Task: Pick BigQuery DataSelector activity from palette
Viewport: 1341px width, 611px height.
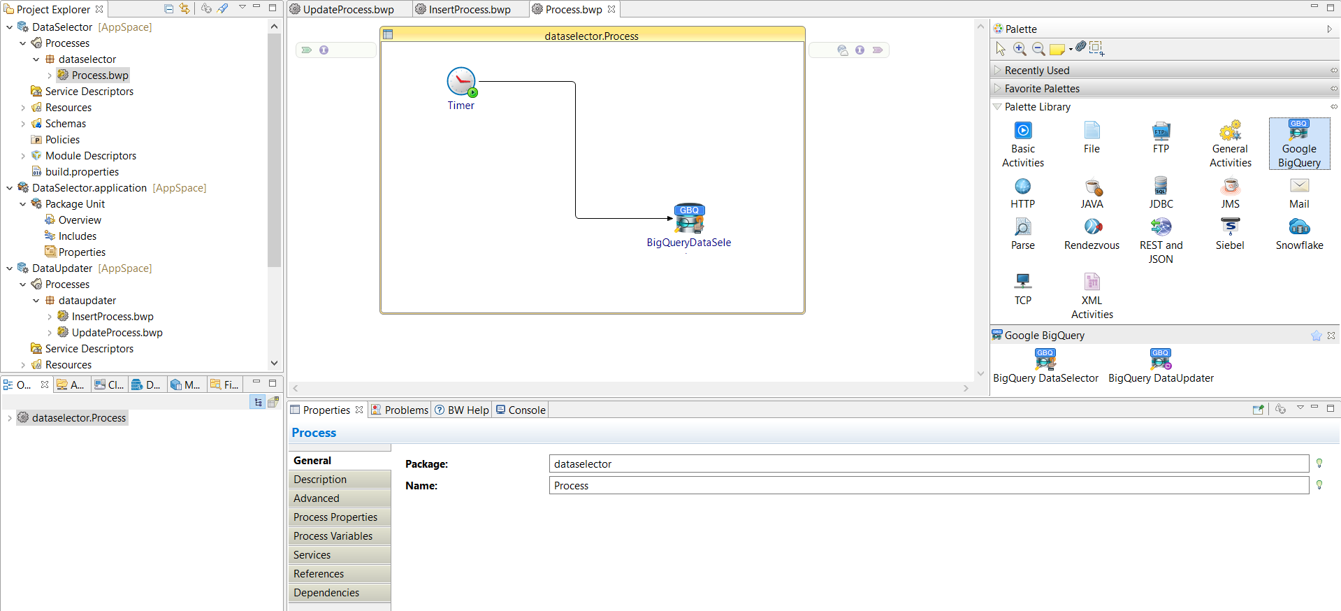Action: (x=1045, y=367)
